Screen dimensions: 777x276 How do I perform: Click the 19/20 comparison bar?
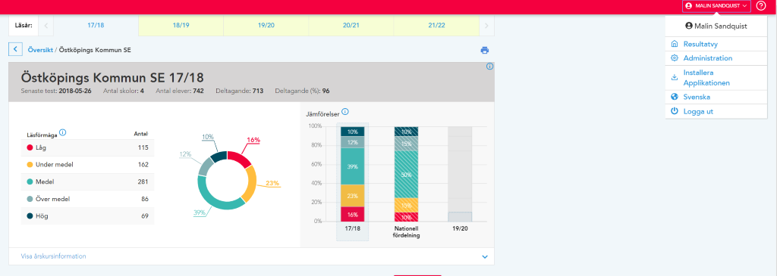460,174
